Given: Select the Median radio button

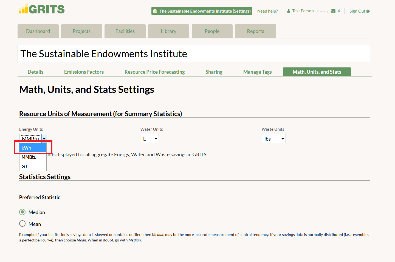Looking at the screenshot, I should point(22,212).
